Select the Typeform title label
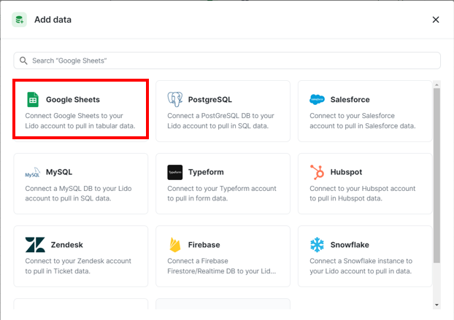The height and width of the screenshot is (320, 454). [x=206, y=172]
